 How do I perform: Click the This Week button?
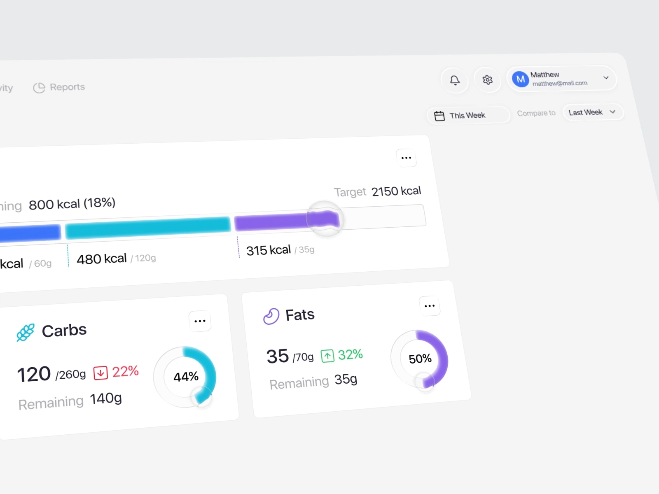pyautogui.click(x=467, y=115)
